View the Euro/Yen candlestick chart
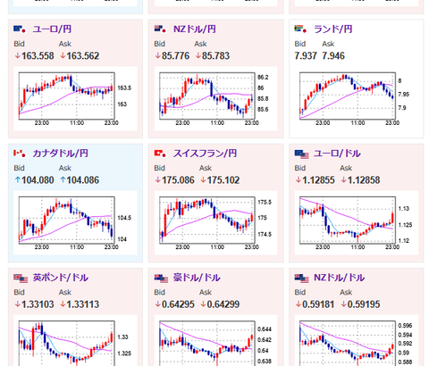Screen dimensions: 429x366 pyautogui.click(x=75, y=98)
